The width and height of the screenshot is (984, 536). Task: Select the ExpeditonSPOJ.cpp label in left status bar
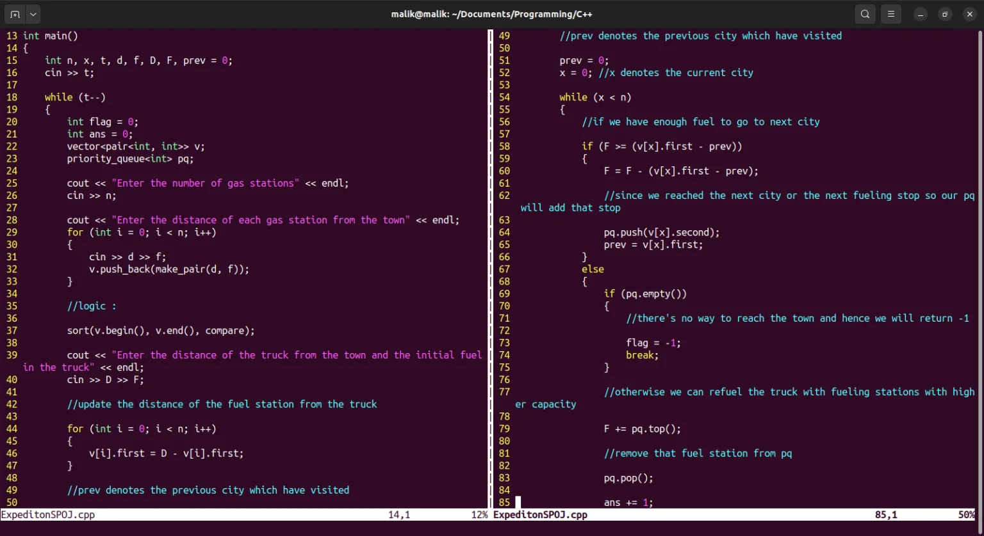[x=47, y=514]
